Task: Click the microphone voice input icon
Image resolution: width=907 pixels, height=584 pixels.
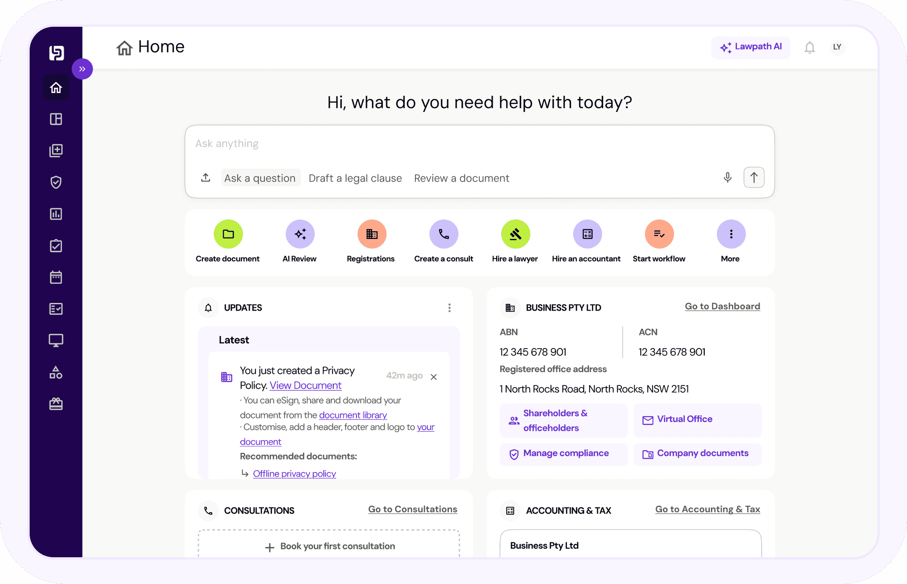Action: (x=727, y=178)
